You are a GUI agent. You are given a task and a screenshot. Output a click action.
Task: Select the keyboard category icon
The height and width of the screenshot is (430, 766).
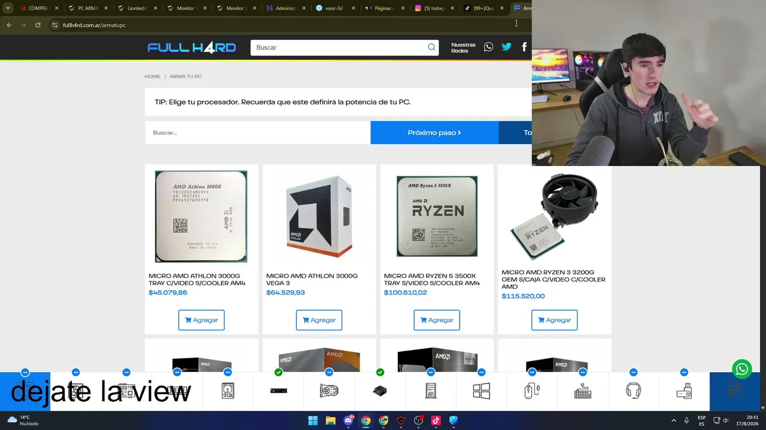pos(583,391)
